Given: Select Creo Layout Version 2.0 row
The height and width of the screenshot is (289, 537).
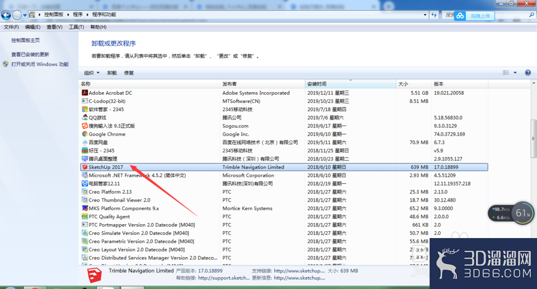Looking at the screenshot, I should [284, 250].
